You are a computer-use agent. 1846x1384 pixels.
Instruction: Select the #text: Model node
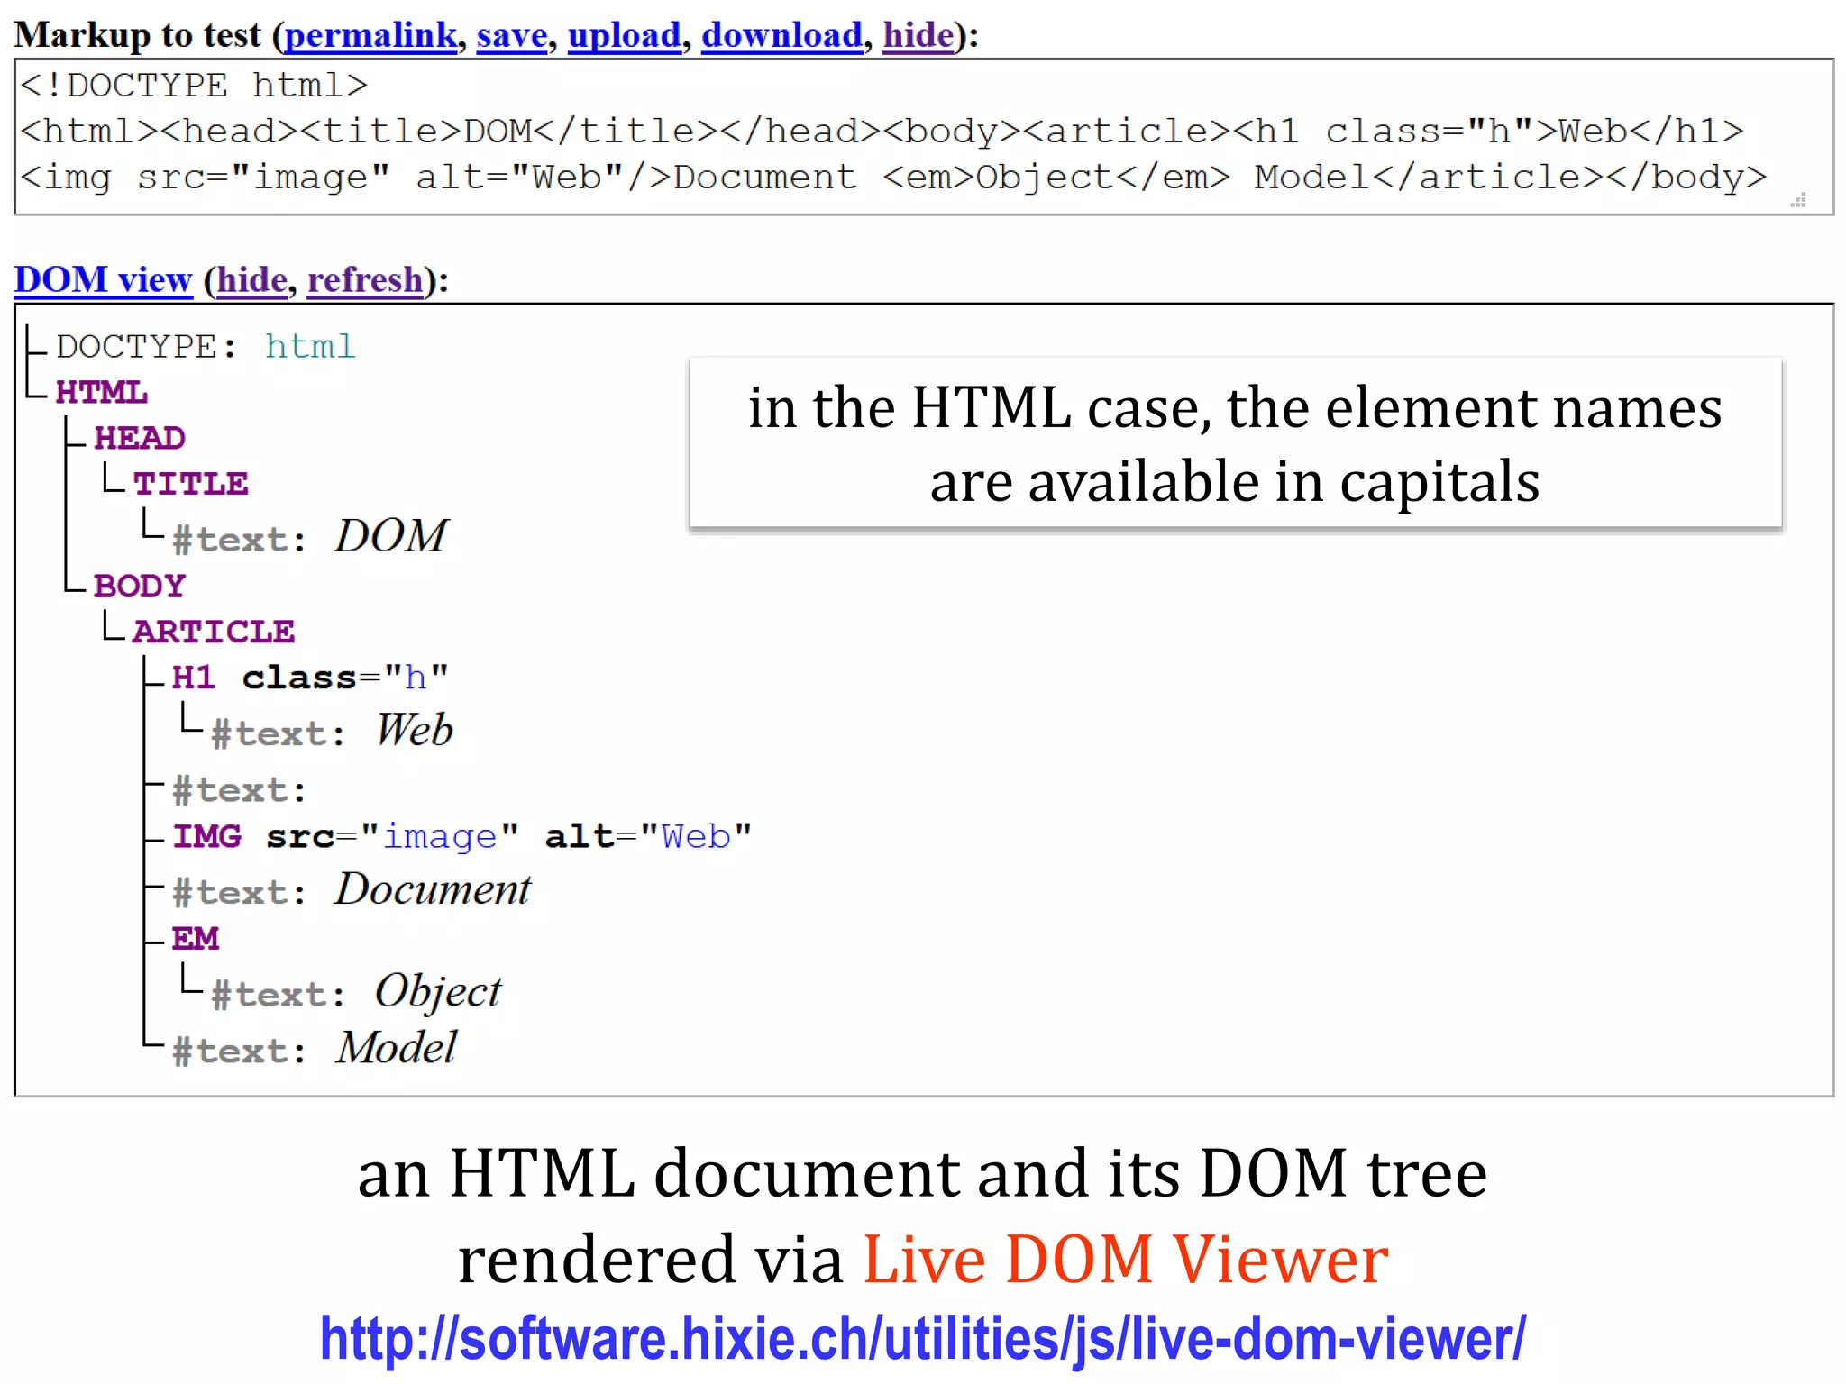pos(315,1049)
